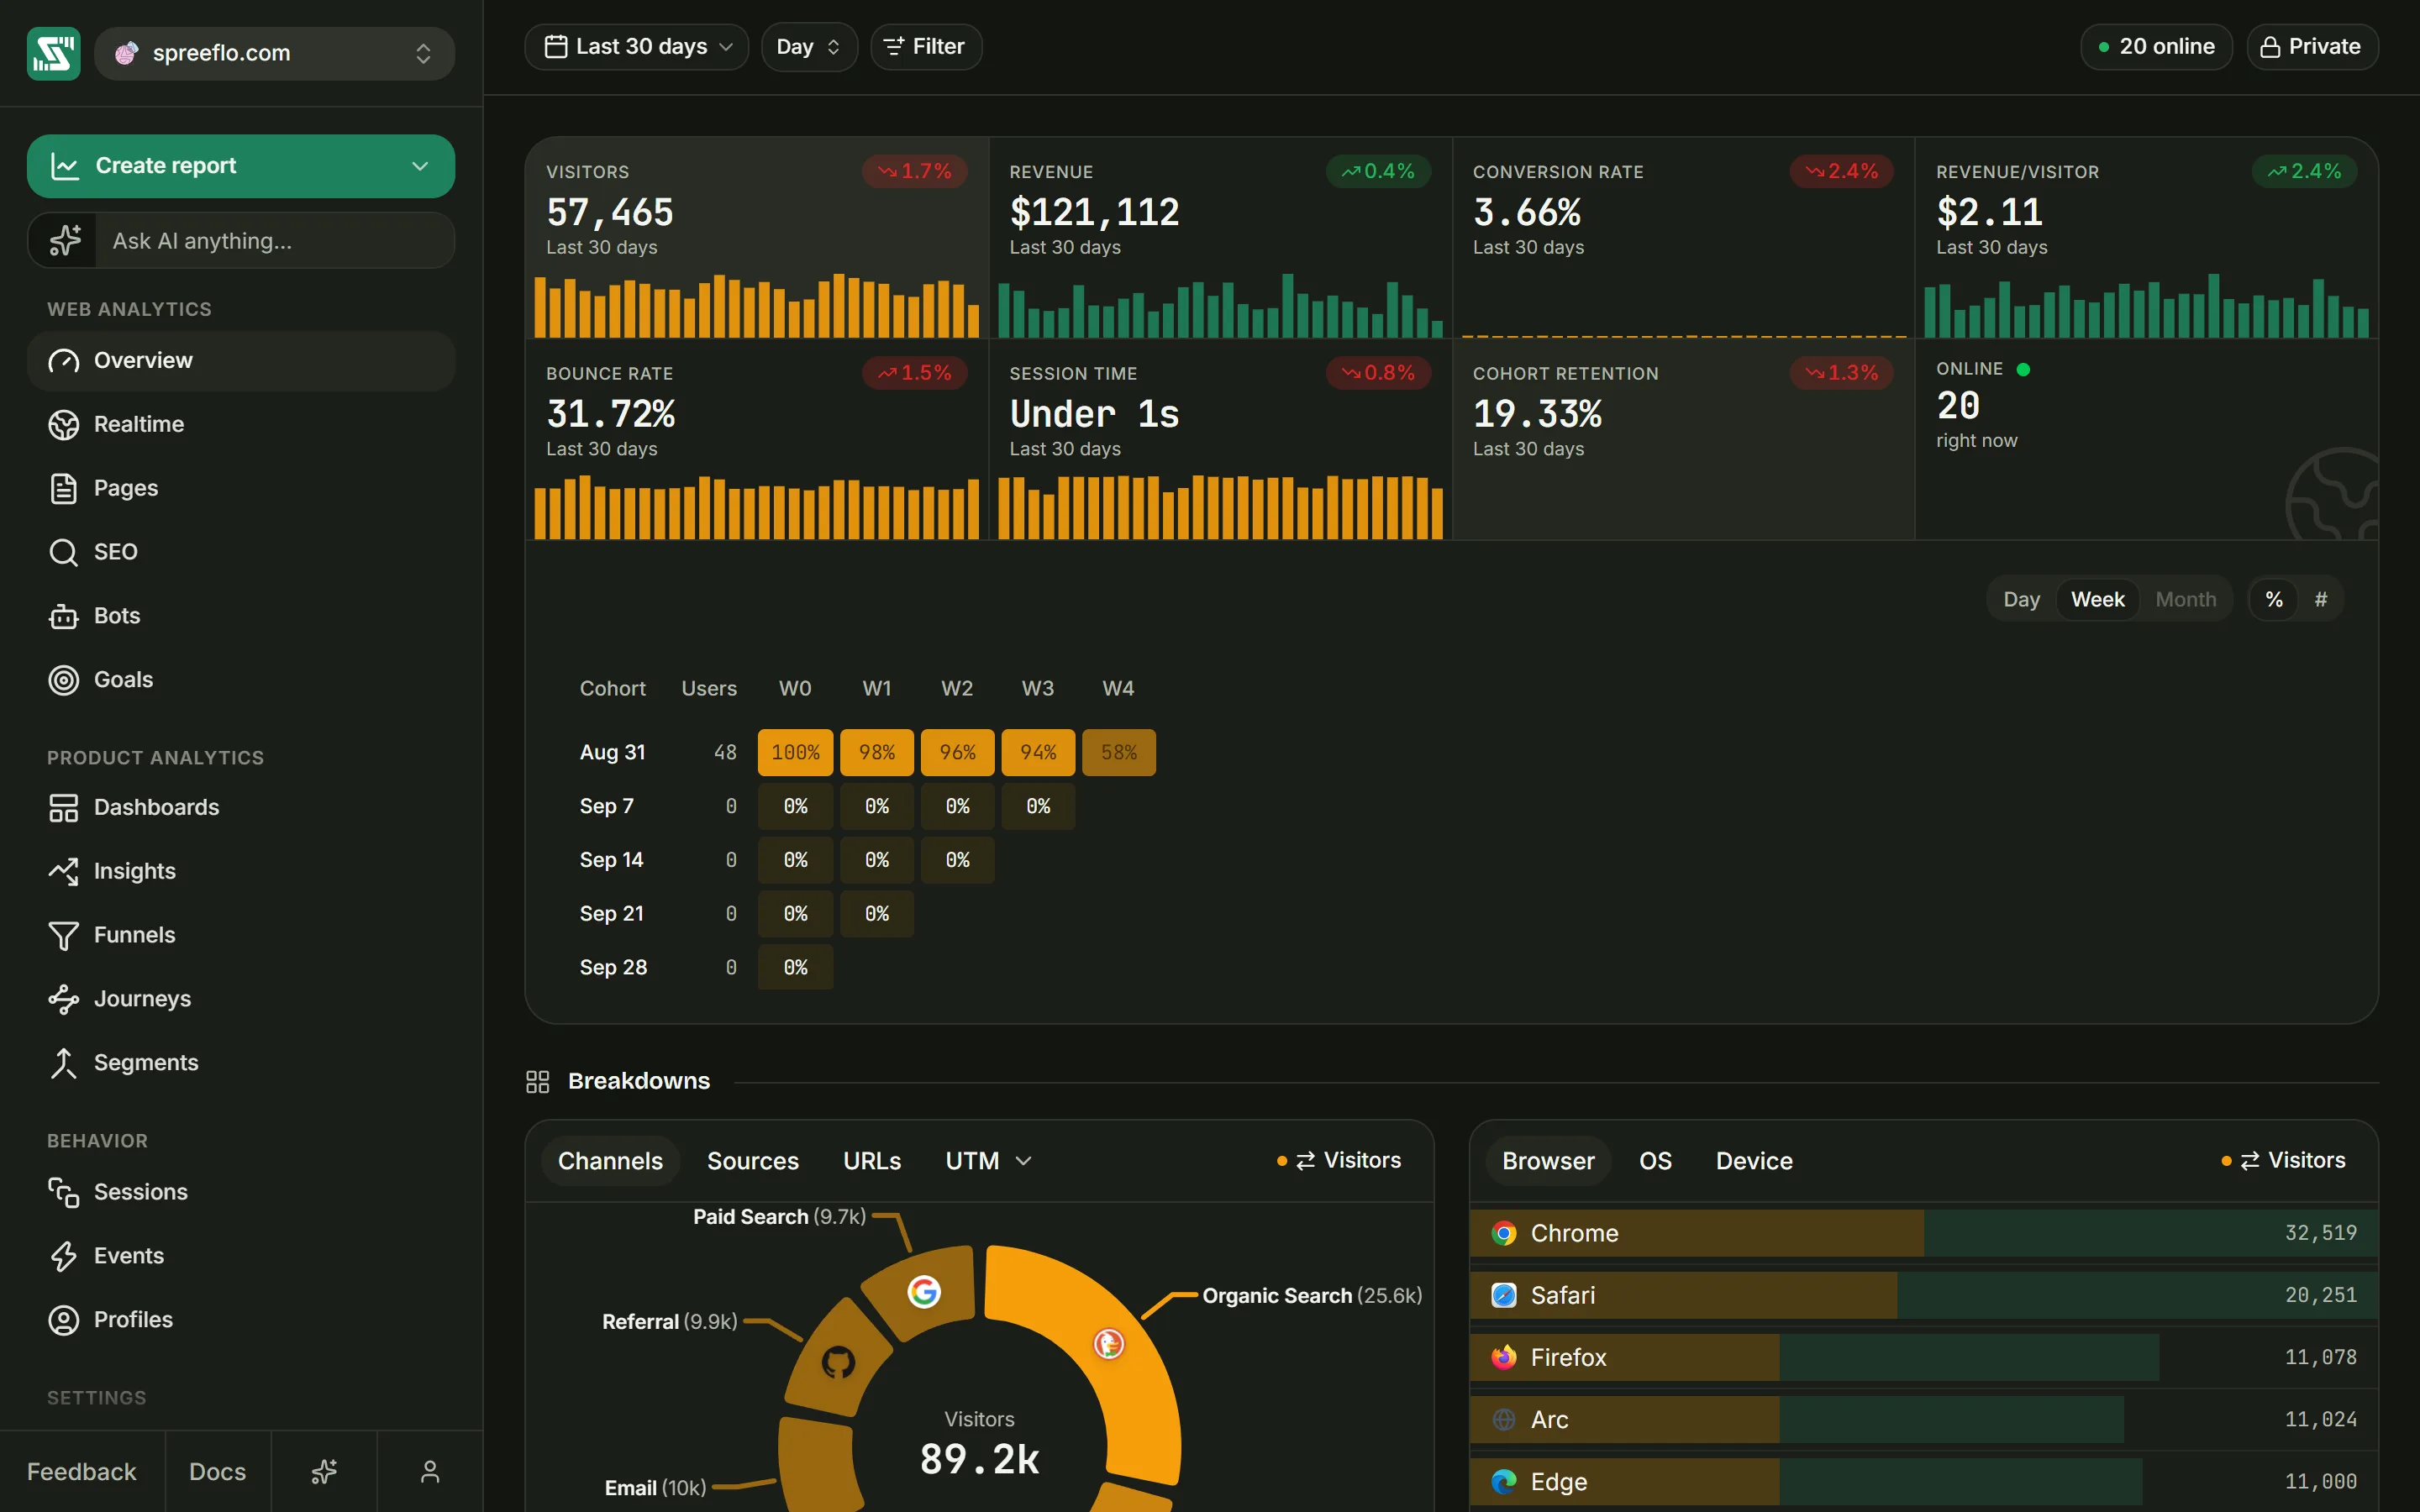Open the Journeys section
Viewport: 2420px width, 1512px height.
point(241,999)
